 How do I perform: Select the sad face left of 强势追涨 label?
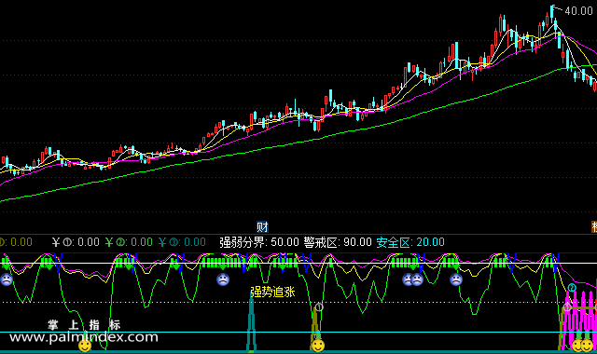223,279
